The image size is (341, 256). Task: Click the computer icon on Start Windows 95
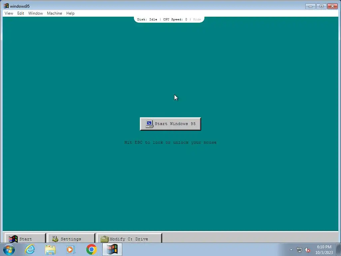coord(150,124)
